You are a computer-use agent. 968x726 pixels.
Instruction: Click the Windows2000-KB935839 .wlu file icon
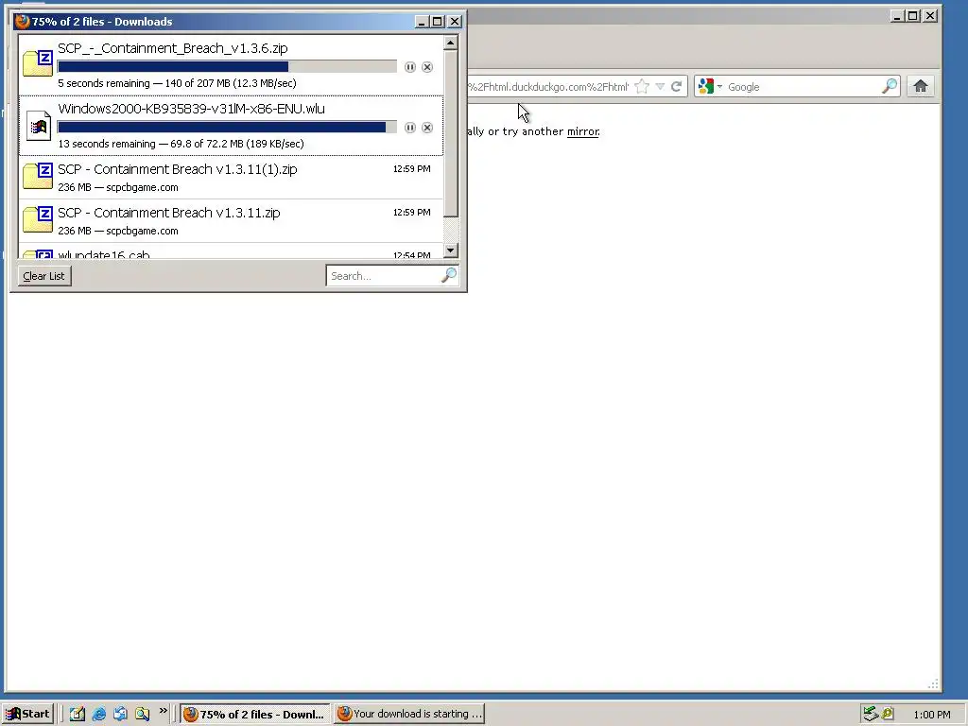(x=38, y=126)
